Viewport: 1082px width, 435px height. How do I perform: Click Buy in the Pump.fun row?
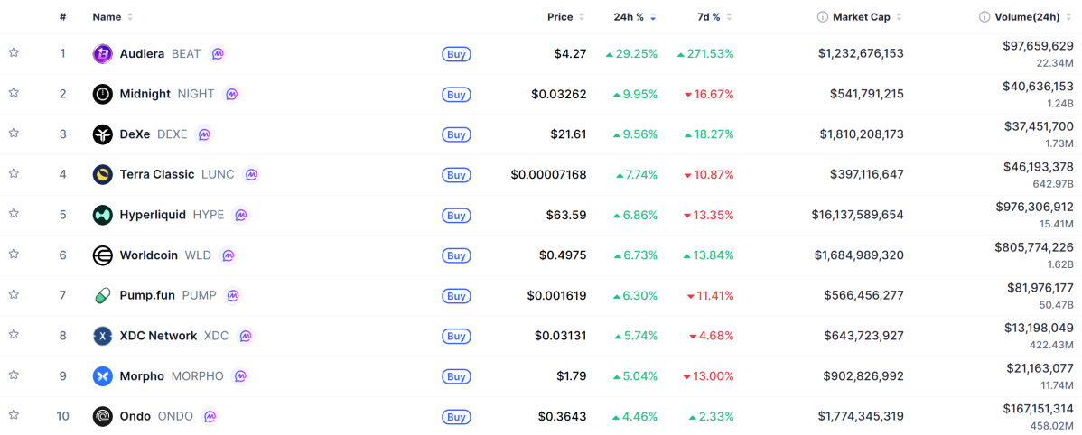pos(456,296)
